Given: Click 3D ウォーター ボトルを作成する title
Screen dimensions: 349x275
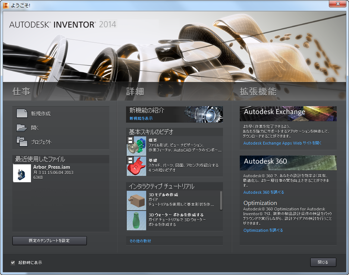Looking at the screenshot, I should coord(176,215).
